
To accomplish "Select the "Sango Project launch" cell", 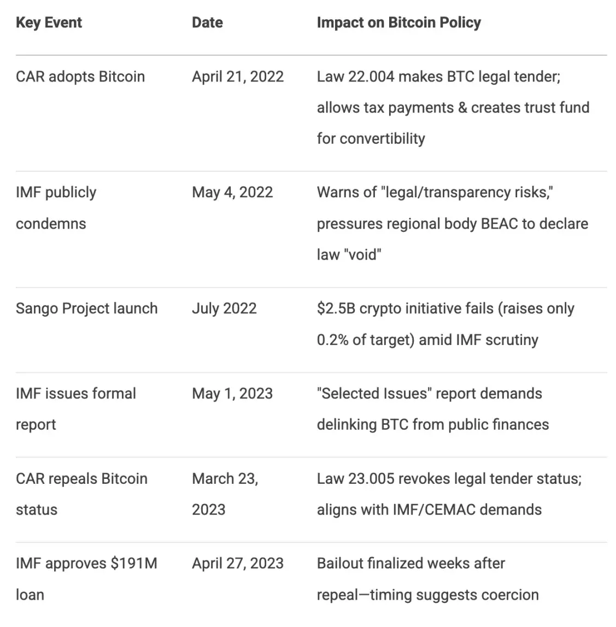I will click(86, 308).
